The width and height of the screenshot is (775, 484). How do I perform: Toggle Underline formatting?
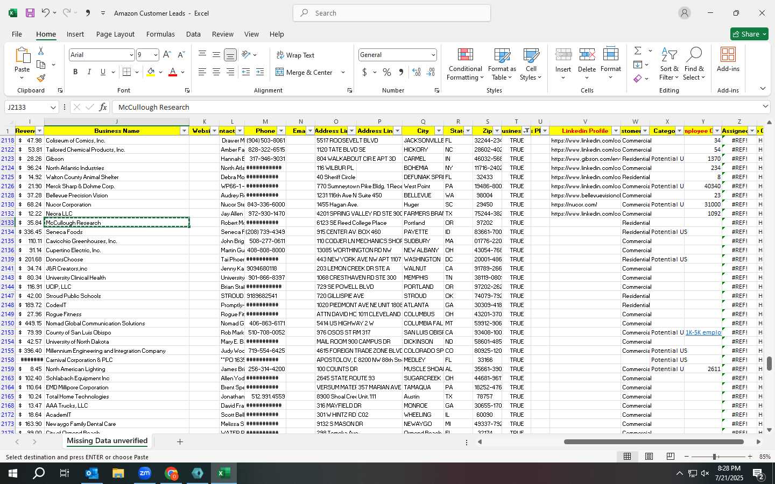pyautogui.click(x=103, y=72)
